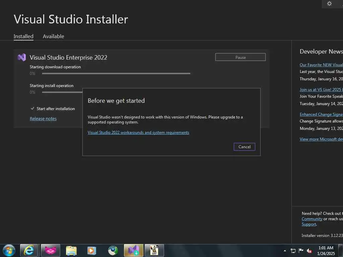Click the Developer News heading
This screenshot has width=343, height=257.
(321, 52)
